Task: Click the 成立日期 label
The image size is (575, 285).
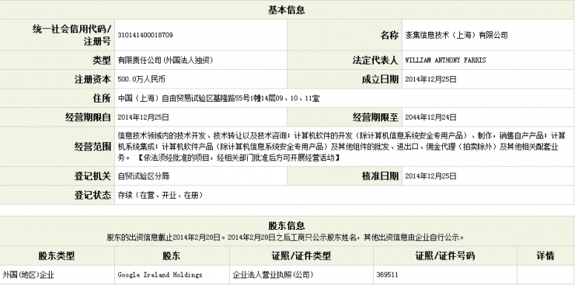Action: click(380, 79)
